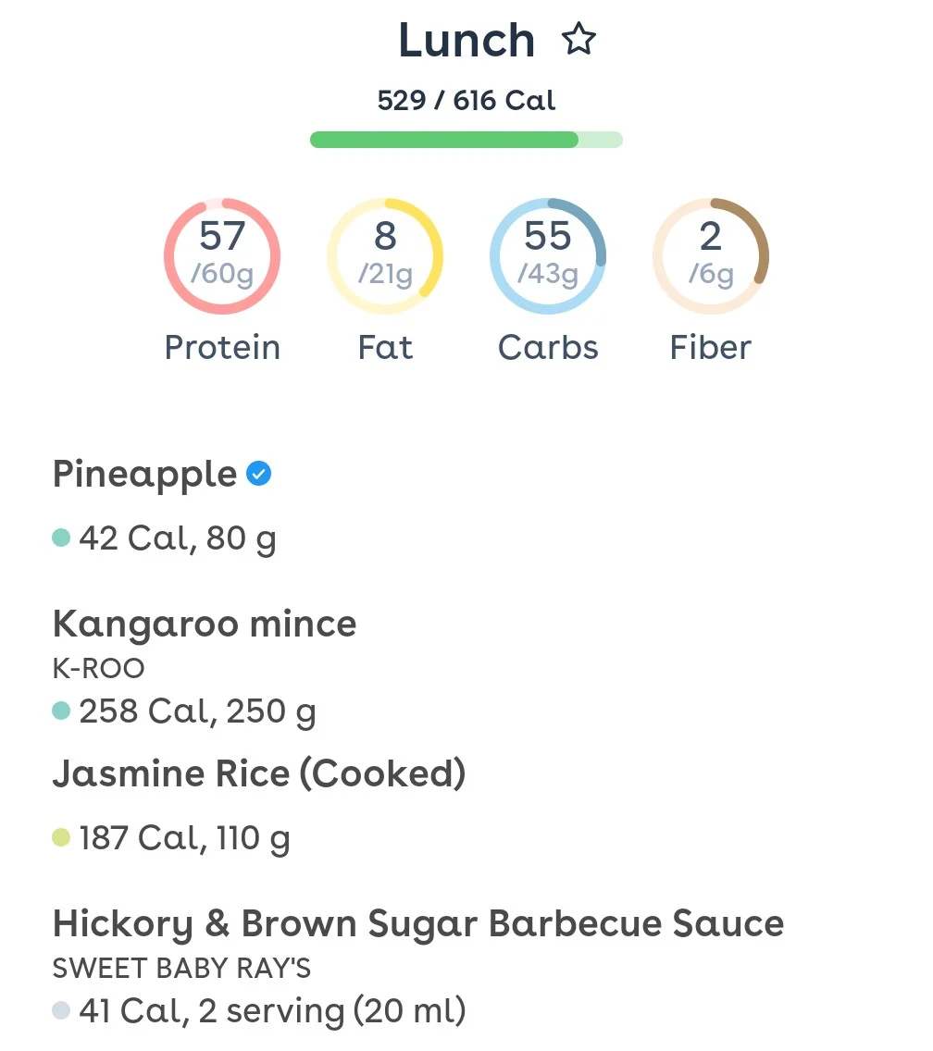Viewport: 933px width, 1051px height.
Task: Open the Pineapple food entry
Action: click(x=466, y=506)
